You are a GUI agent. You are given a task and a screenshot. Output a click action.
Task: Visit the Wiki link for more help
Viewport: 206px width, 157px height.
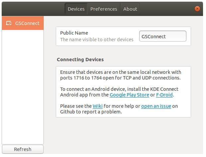(97, 106)
